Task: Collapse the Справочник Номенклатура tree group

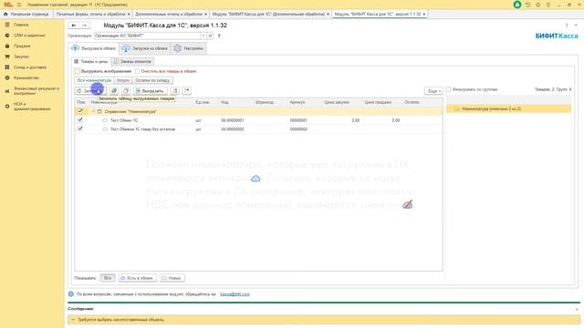Action: point(93,111)
